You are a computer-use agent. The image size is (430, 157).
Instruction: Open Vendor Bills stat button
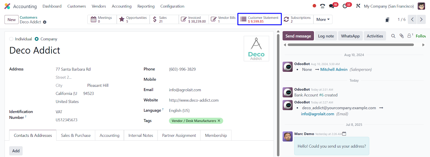(223, 19)
